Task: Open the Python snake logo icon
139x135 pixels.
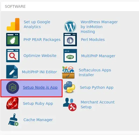Action: pyautogui.click(x=69, y=87)
